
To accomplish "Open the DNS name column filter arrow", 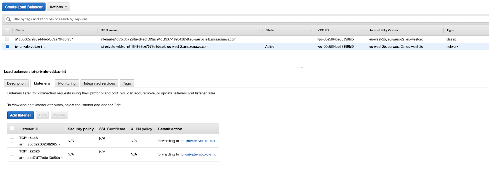I will 260,30.
